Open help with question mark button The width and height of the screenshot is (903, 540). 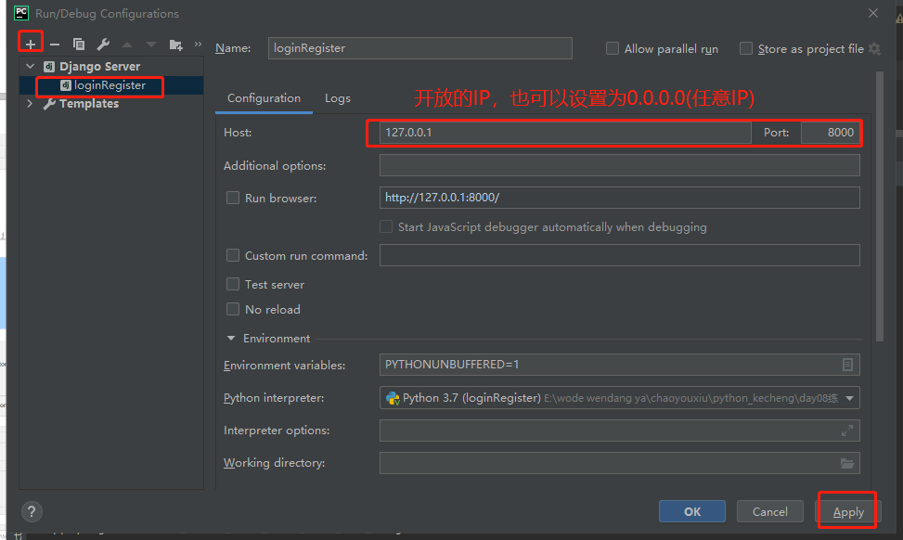[32, 511]
